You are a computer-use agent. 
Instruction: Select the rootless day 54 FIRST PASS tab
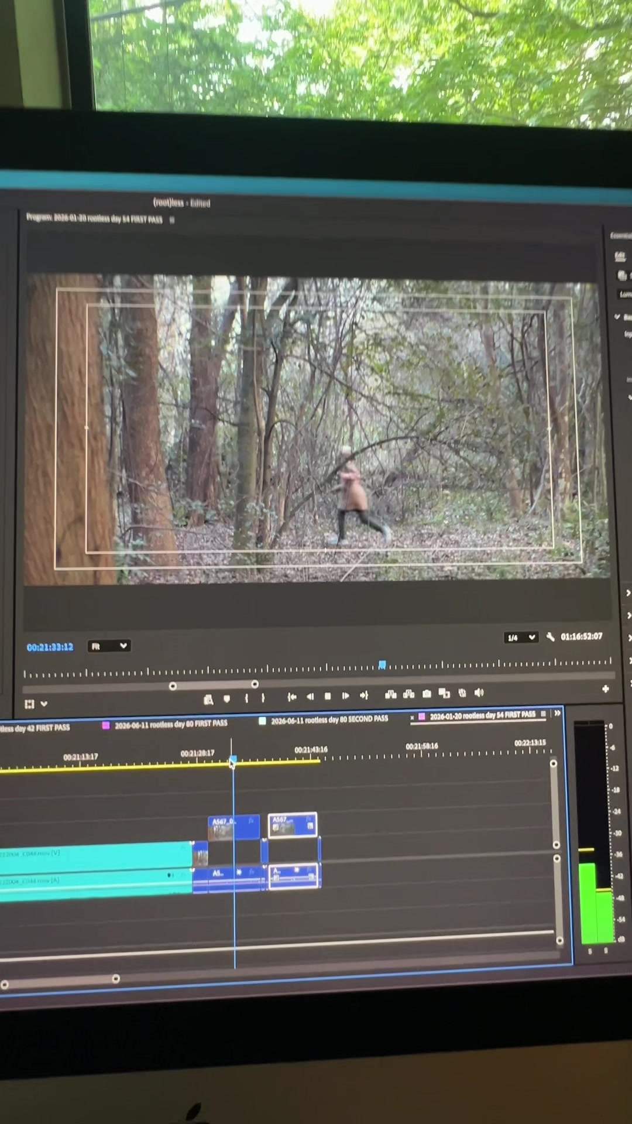coord(483,715)
